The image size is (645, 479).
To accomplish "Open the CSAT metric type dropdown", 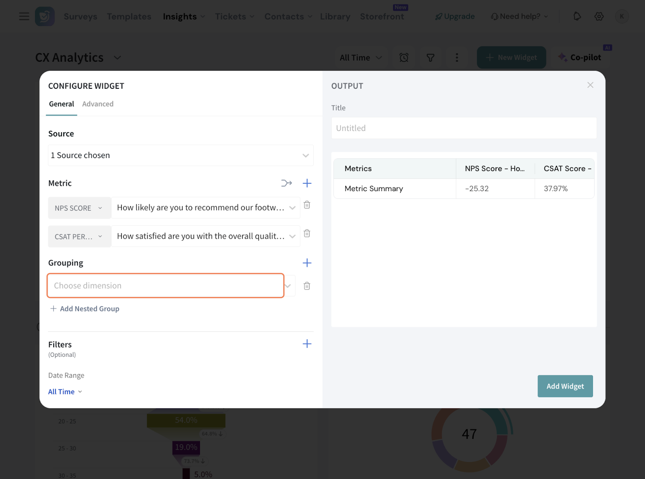I will coord(79,237).
